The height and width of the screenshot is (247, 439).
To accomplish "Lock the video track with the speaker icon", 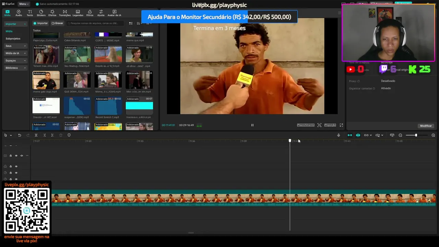I will click(11, 156).
